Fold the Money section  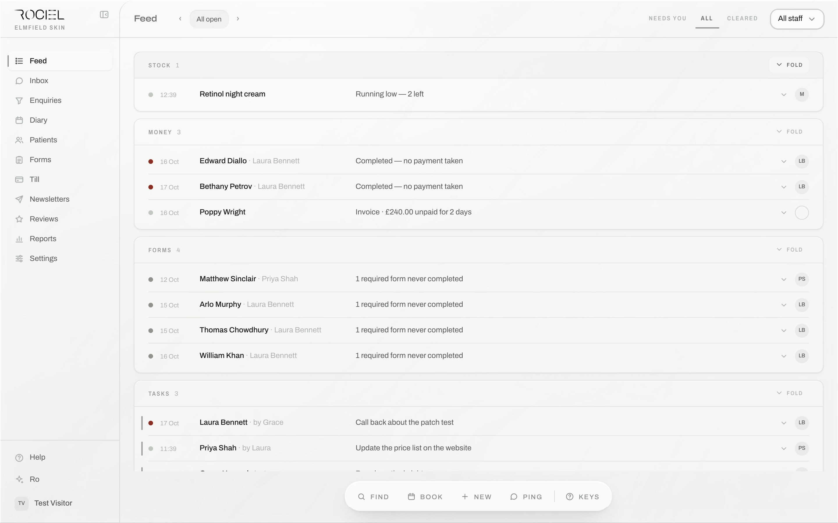click(x=789, y=132)
